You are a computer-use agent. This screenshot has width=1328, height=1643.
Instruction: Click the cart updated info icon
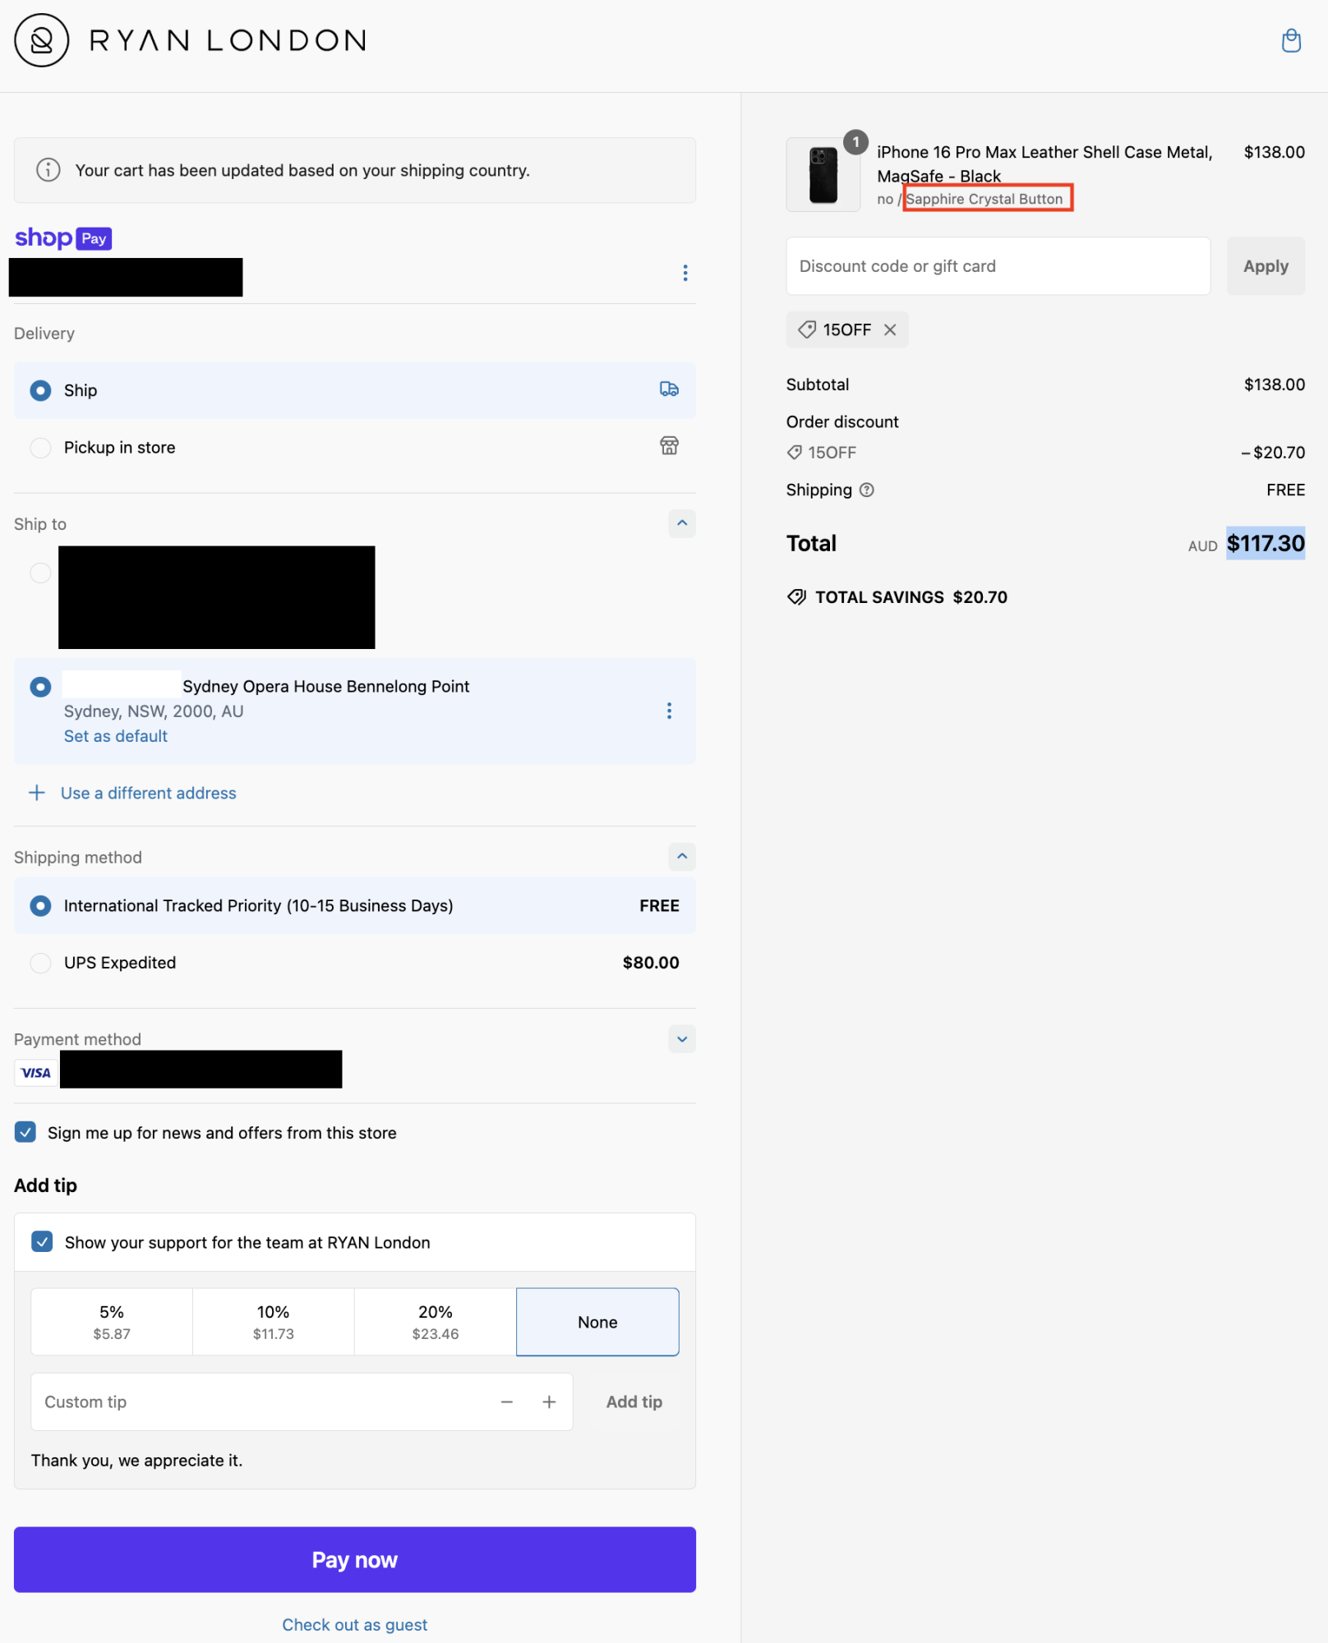pos(48,170)
